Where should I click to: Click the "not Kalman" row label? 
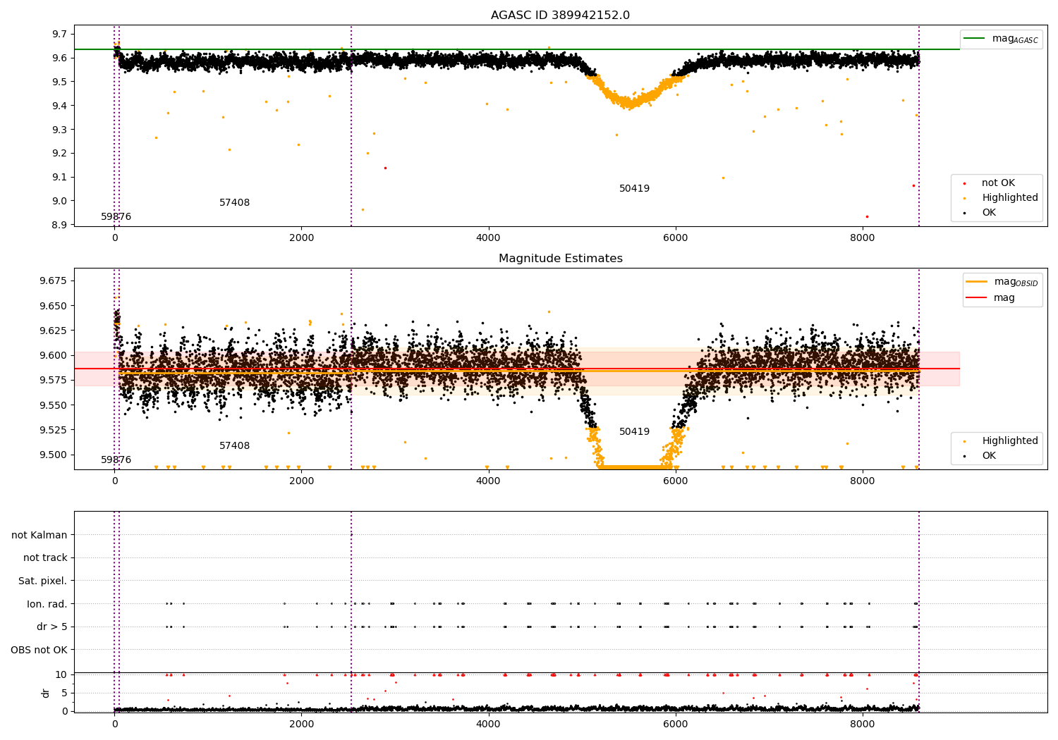point(39,535)
